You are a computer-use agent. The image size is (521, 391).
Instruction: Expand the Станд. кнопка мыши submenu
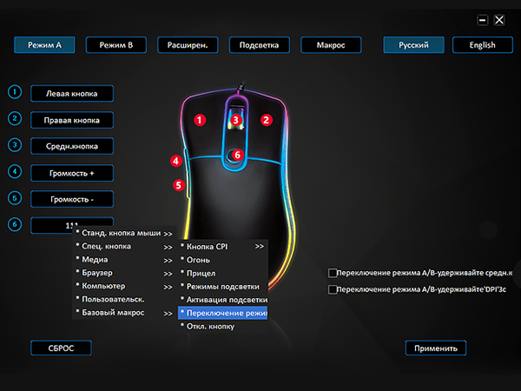coord(123,233)
